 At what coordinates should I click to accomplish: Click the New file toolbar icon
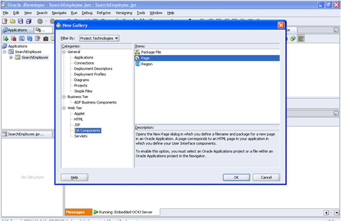(x=5, y=21)
